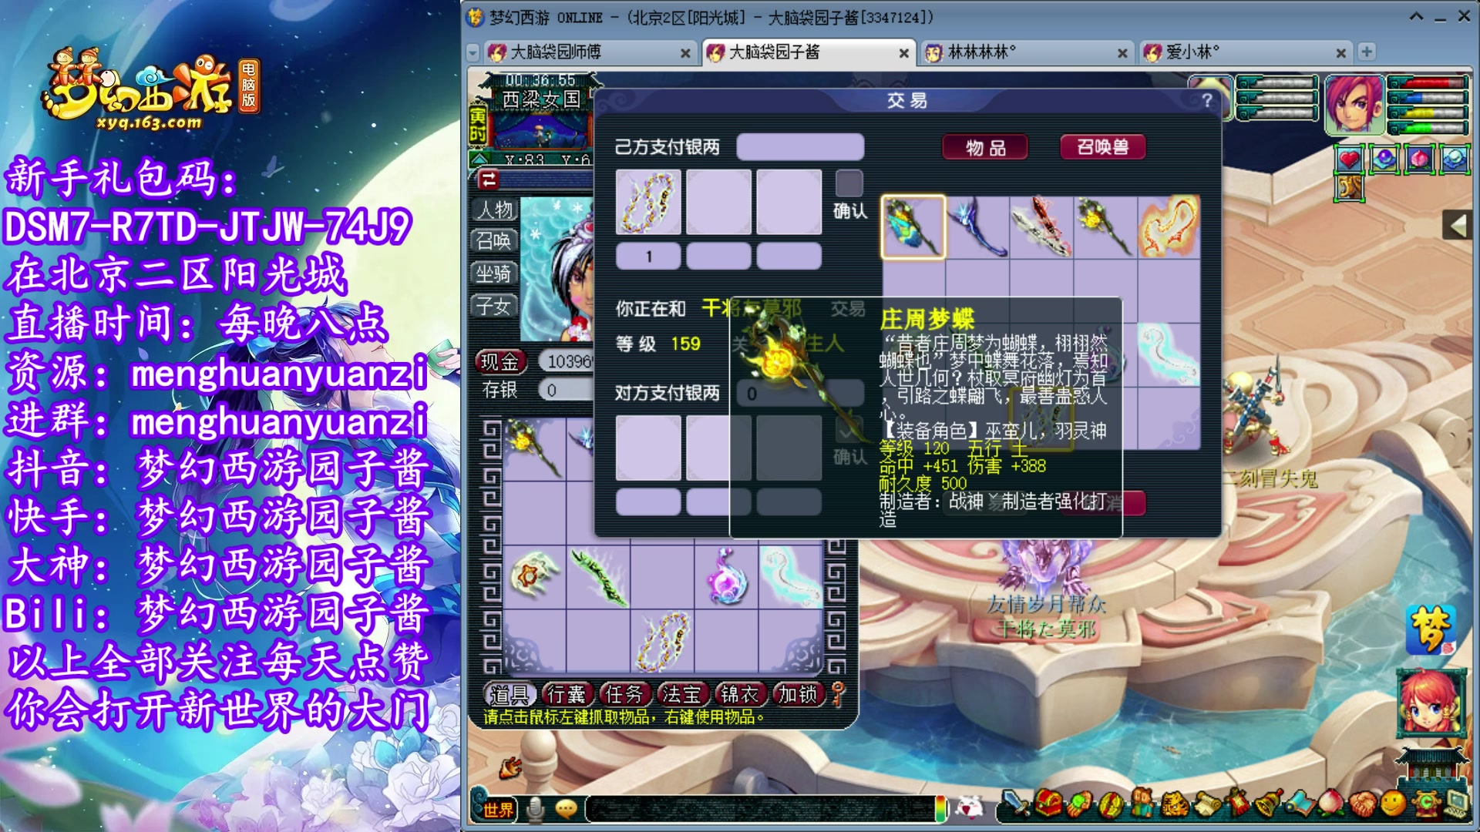
Task: Select the purple orb item in inventory
Action: [x=727, y=576]
